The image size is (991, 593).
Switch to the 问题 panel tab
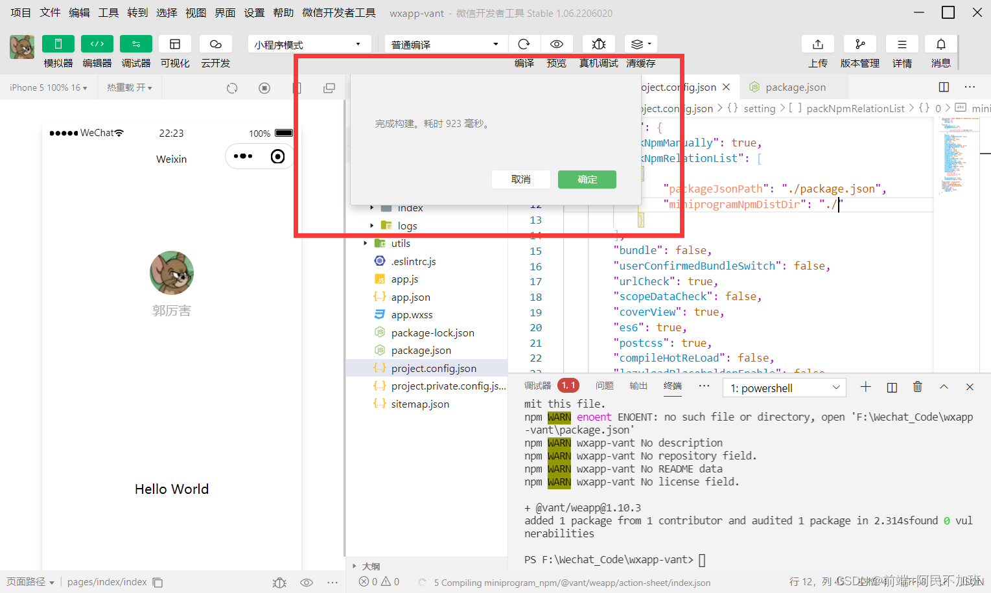(x=605, y=386)
